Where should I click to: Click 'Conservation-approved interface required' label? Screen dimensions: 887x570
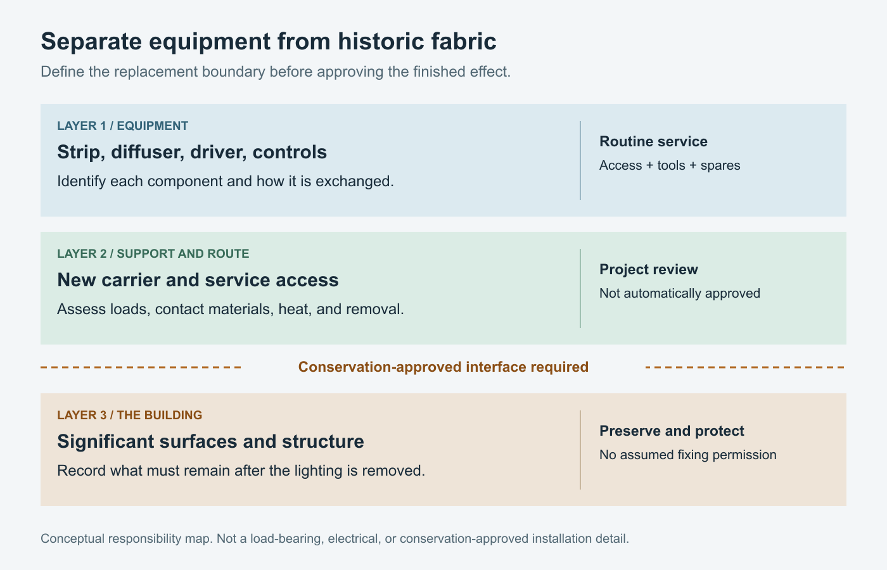pyautogui.click(x=443, y=367)
